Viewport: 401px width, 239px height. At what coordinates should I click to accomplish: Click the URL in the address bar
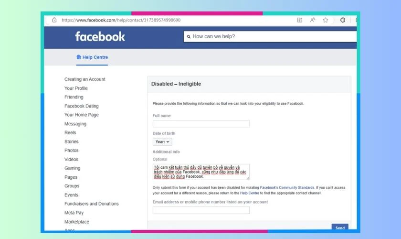tap(121, 20)
